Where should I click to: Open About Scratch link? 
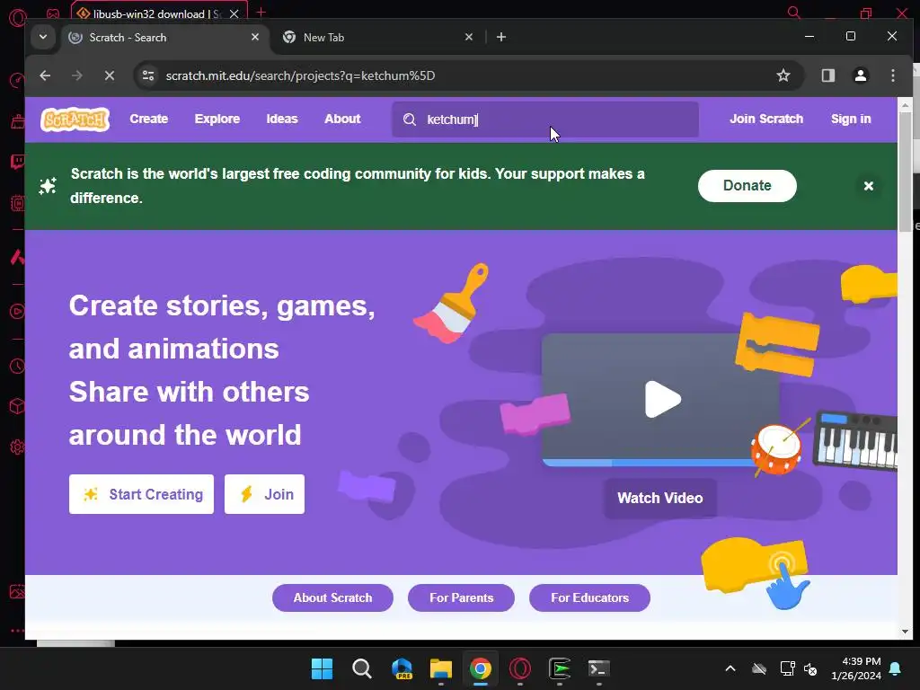click(x=332, y=597)
